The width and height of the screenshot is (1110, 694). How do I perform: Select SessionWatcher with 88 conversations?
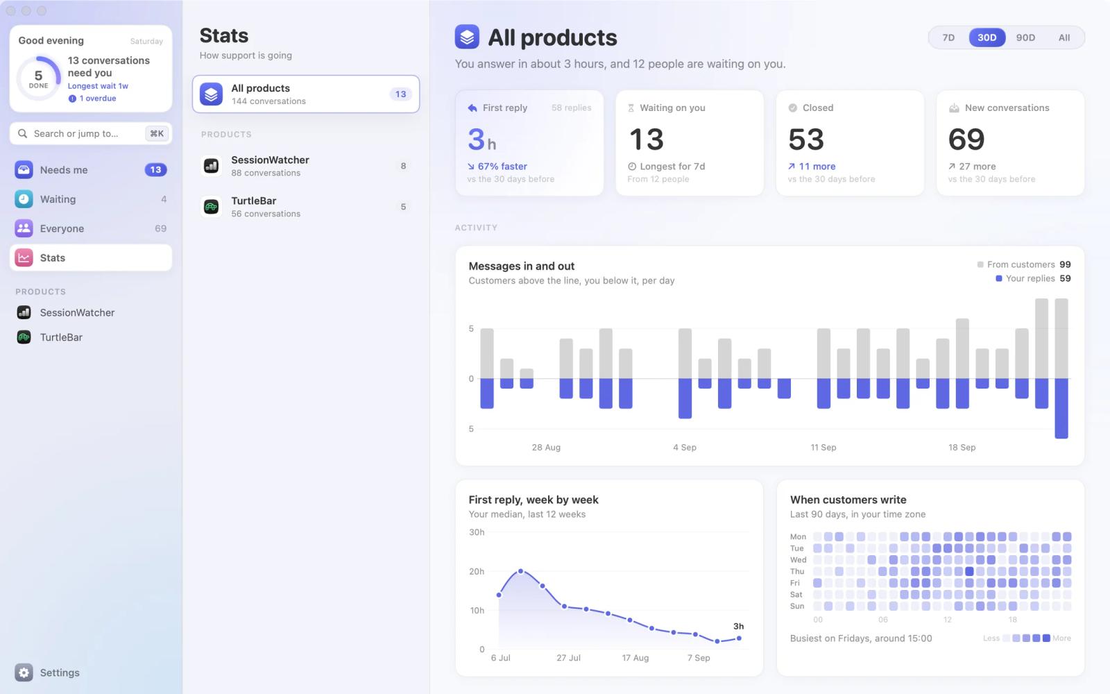tap(306, 166)
